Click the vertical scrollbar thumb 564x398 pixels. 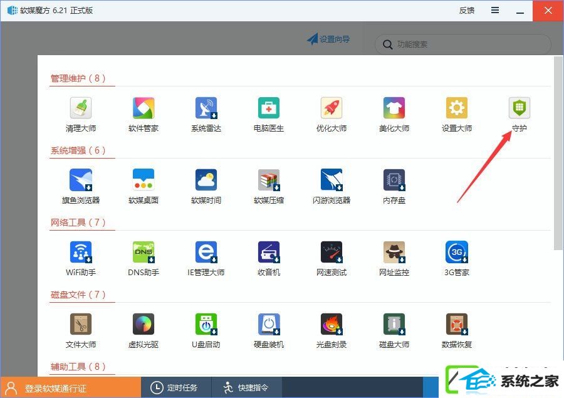(x=558, y=153)
